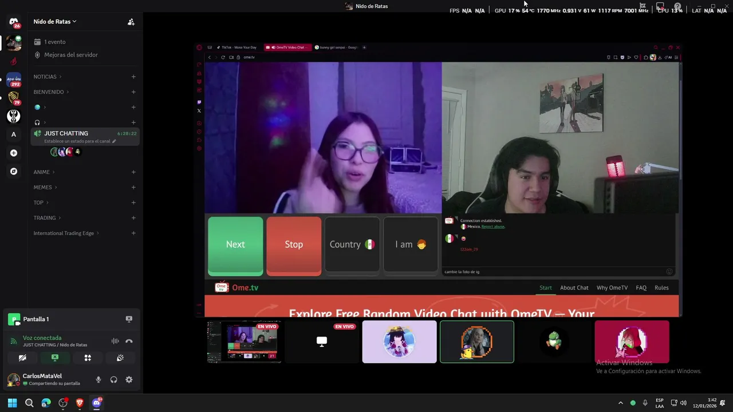Click the invite members icon

tap(131, 22)
